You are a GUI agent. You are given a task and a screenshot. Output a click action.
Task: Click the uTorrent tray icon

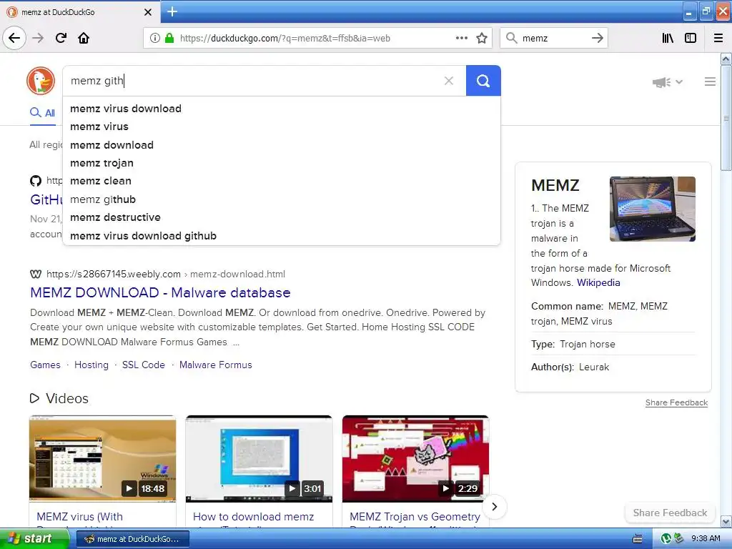pyautogui.click(x=666, y=539)
